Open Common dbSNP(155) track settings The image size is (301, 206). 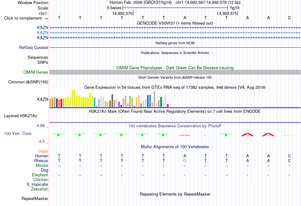click(28, 82)
